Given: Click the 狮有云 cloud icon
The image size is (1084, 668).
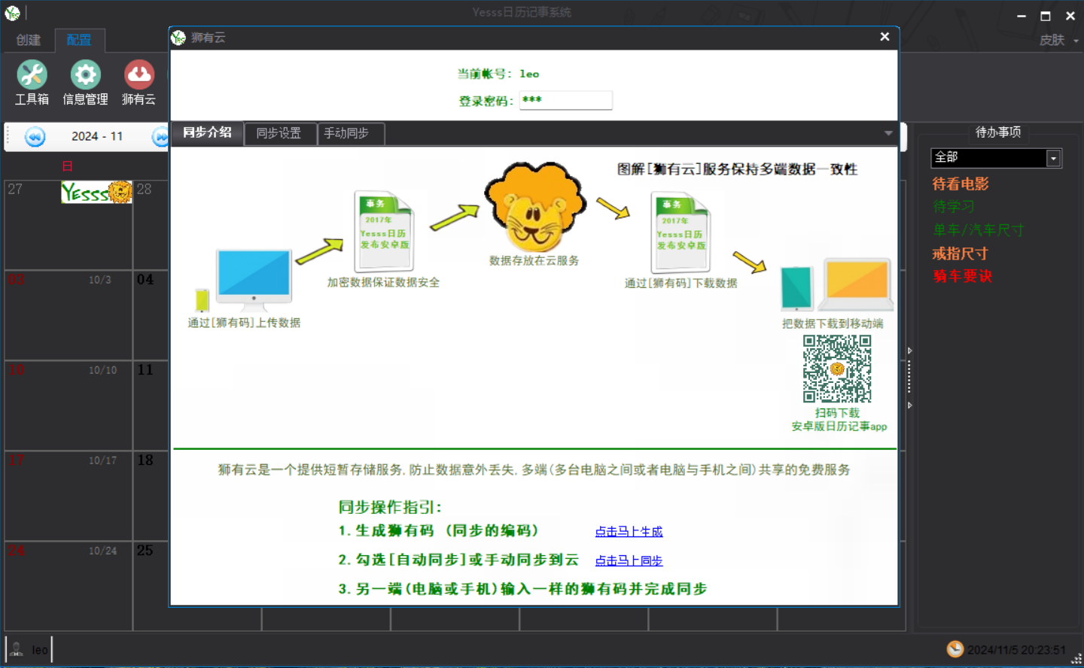Looking at the screenshot, I should (x=139, y=75).
